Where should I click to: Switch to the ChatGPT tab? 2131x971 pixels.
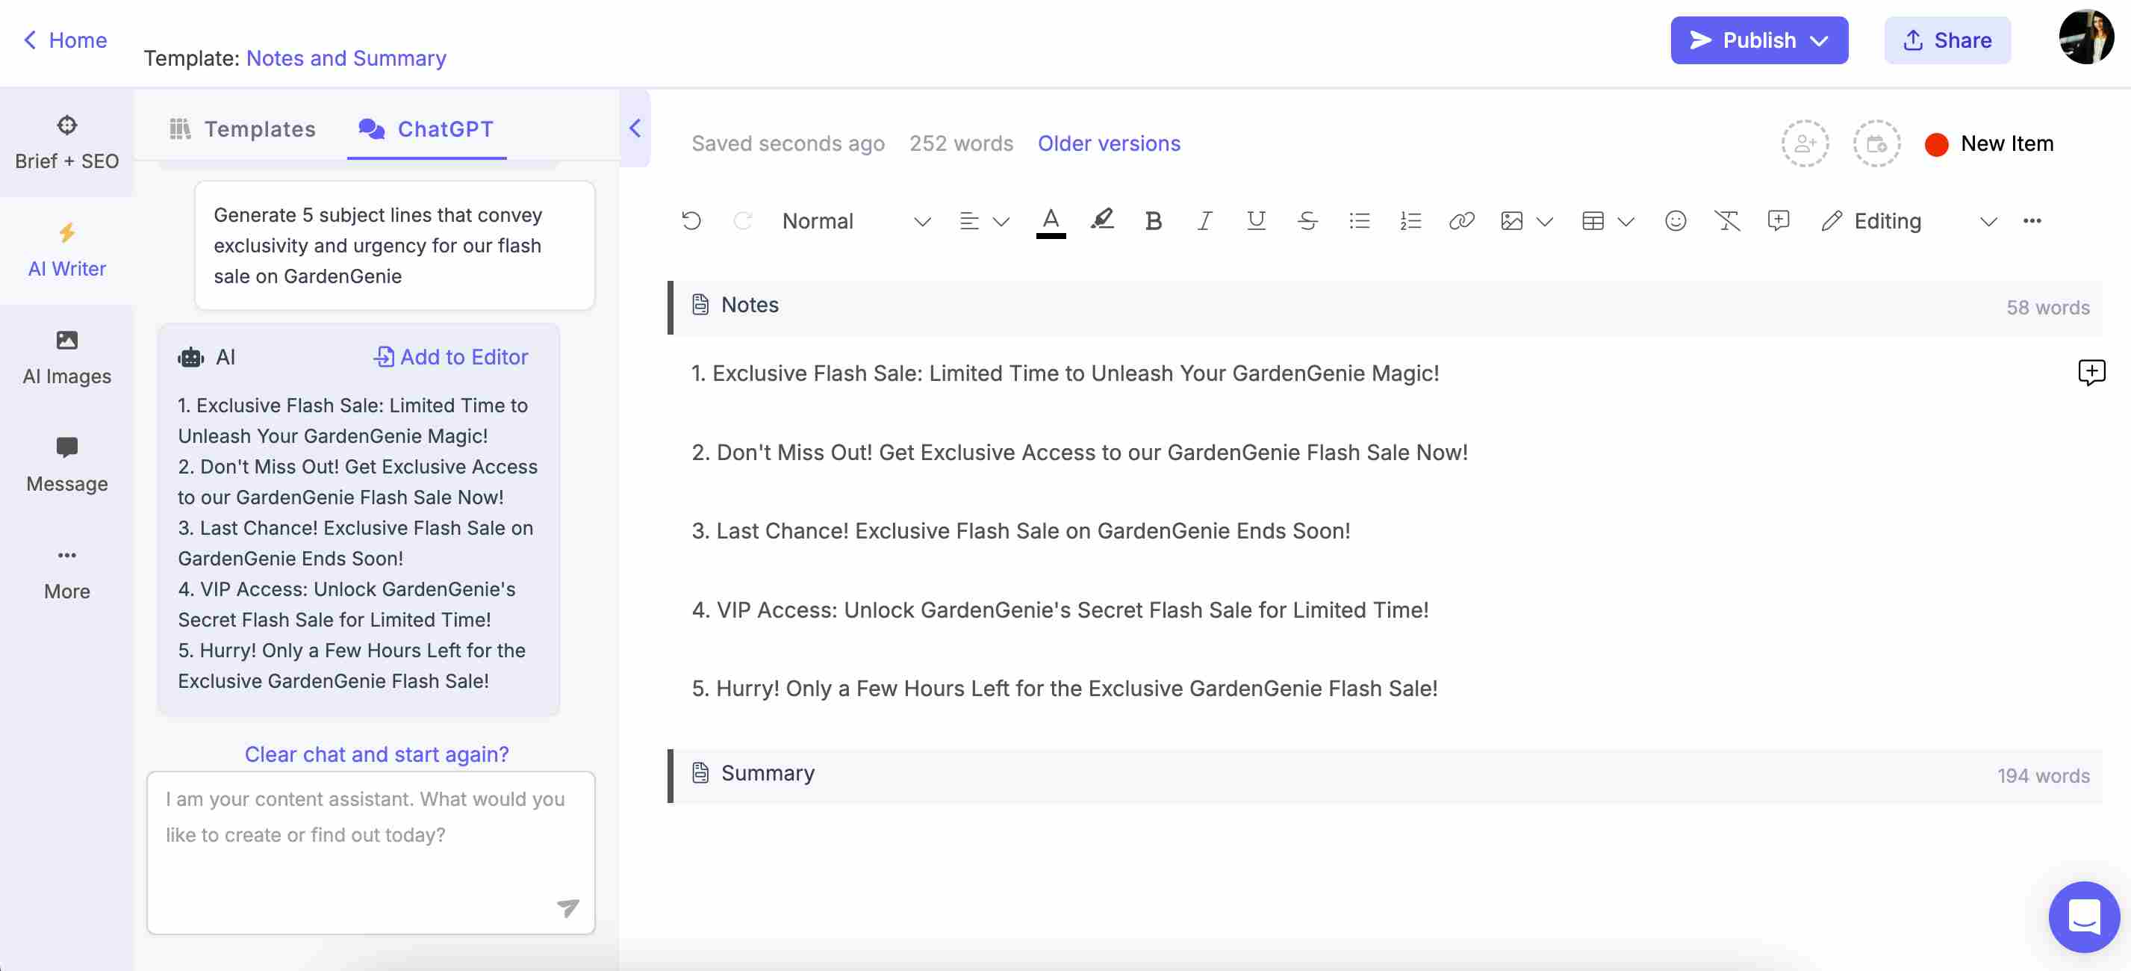click(x=426, y=129)
